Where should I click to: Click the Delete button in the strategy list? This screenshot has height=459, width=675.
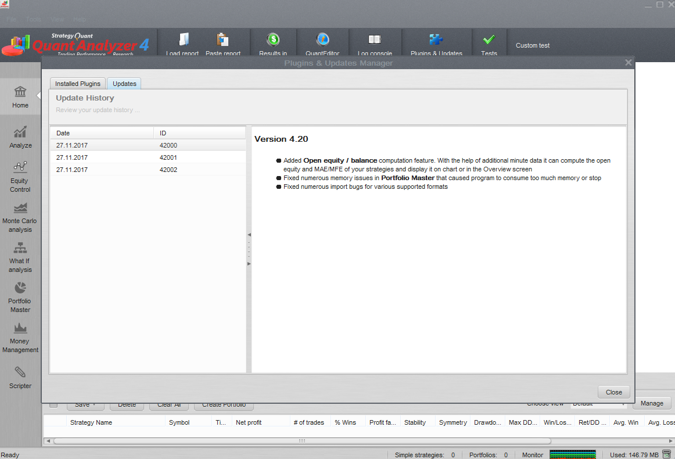(x=127, y=405)
